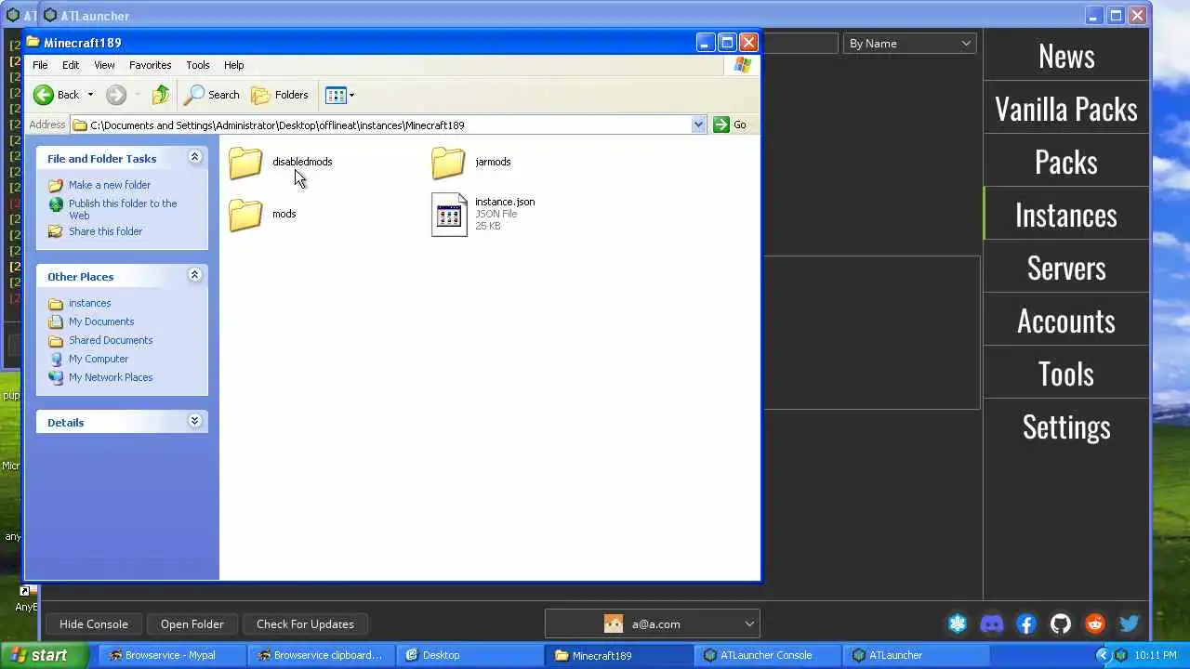Go Up one folder level
The width and height of the screenshot is (1190, 669).
click(161, 95)
